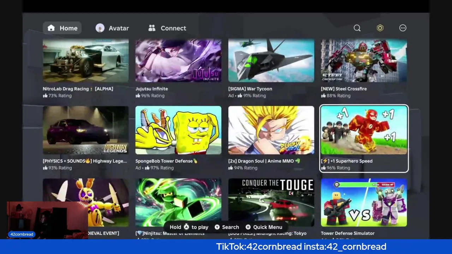The width and height of the screenshot is (452, 254).
Task: Click the Home house icon
Action: 51,28
